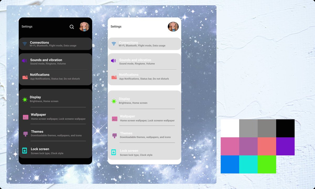The height and width of the screenshot is (189, 315).
Task: Open profile avatar in light Settings
Action: (x=173, y=27)
